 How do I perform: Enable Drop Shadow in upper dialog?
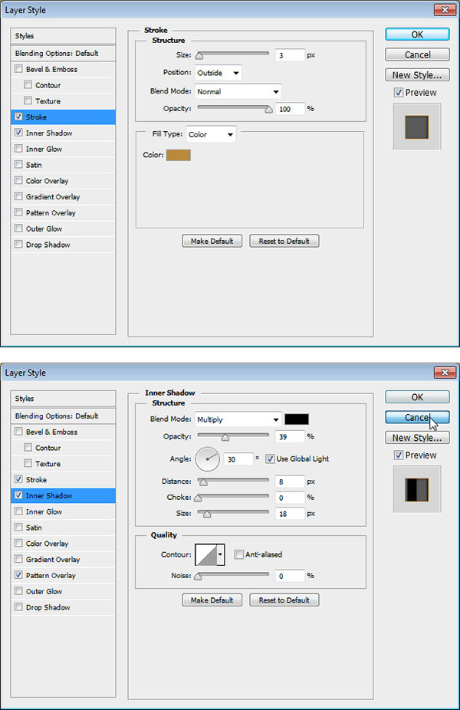click(18, 244)
